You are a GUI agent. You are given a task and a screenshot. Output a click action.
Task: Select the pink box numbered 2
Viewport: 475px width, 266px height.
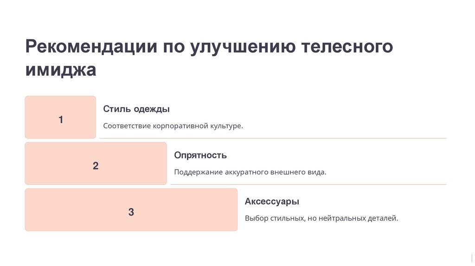tap(96, 164)
